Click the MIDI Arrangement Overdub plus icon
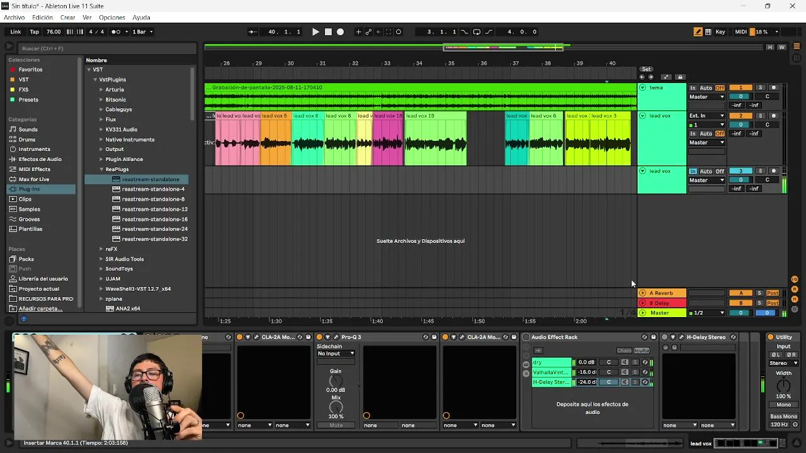The image size is (806, 453). 358,31
